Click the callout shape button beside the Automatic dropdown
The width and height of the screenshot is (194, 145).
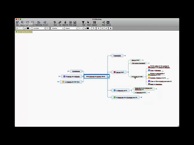tap(47, 28)
